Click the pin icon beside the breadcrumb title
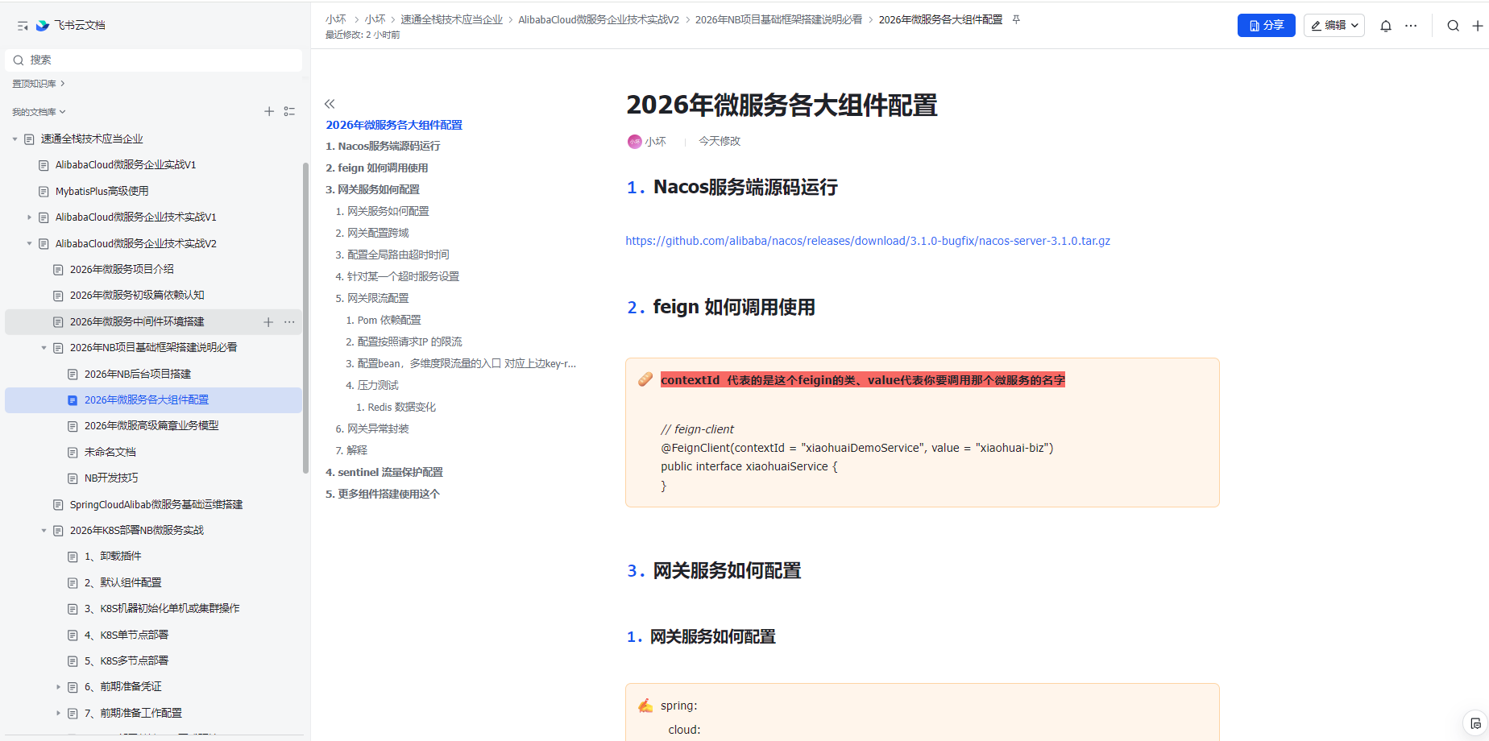 pyautogui.click(x=1016, y=19)
